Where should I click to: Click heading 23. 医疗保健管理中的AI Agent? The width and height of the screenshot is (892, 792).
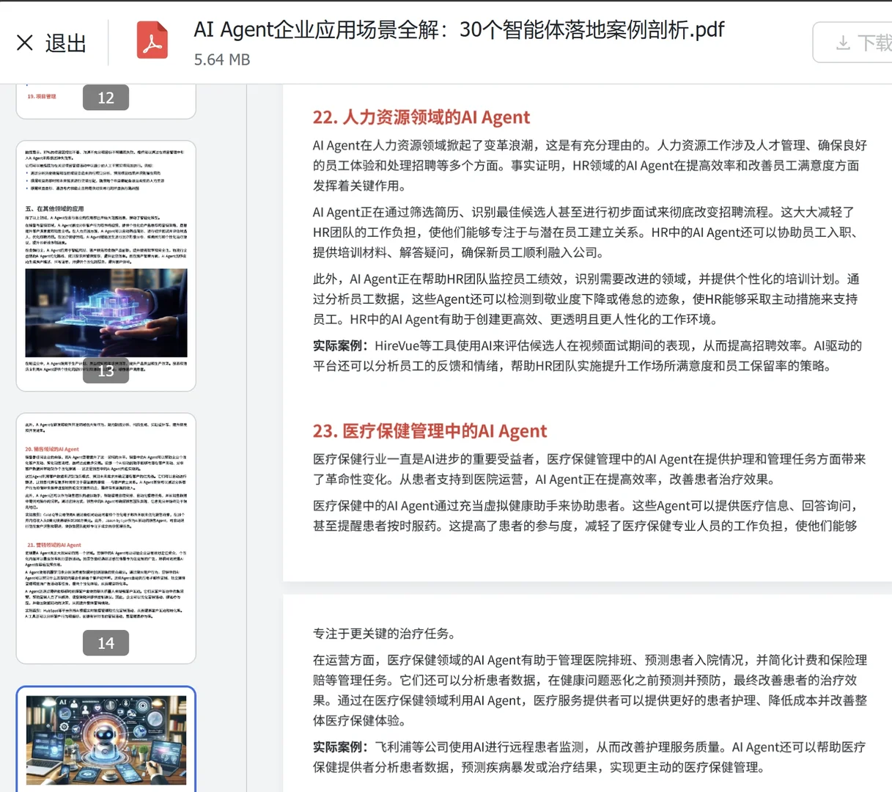tap(430, 431)
